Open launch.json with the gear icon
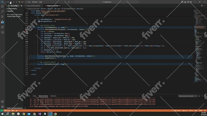Screen dimensions: 207x116 [22, 6]
